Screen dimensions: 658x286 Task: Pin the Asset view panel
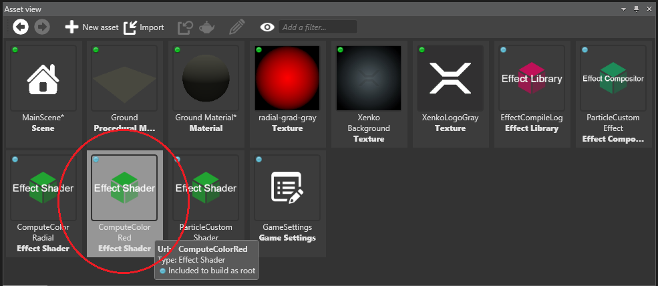pos(636,8)
